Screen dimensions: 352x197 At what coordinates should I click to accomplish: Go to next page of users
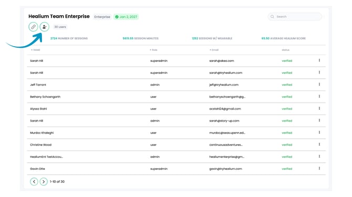44,182
